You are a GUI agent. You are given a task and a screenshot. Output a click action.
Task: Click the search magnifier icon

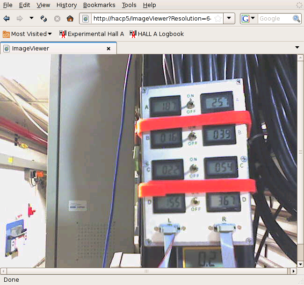(x=297, y=19)
